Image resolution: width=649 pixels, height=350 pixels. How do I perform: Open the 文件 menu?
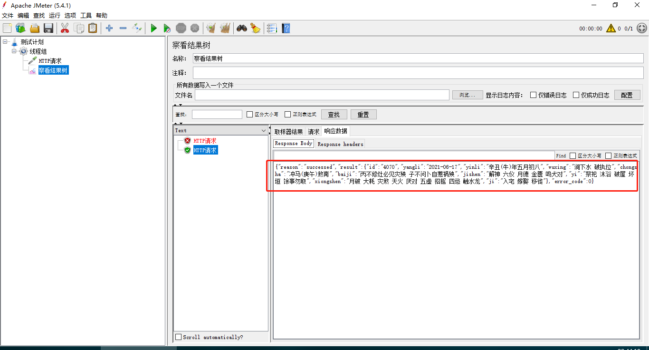point(8,16)
